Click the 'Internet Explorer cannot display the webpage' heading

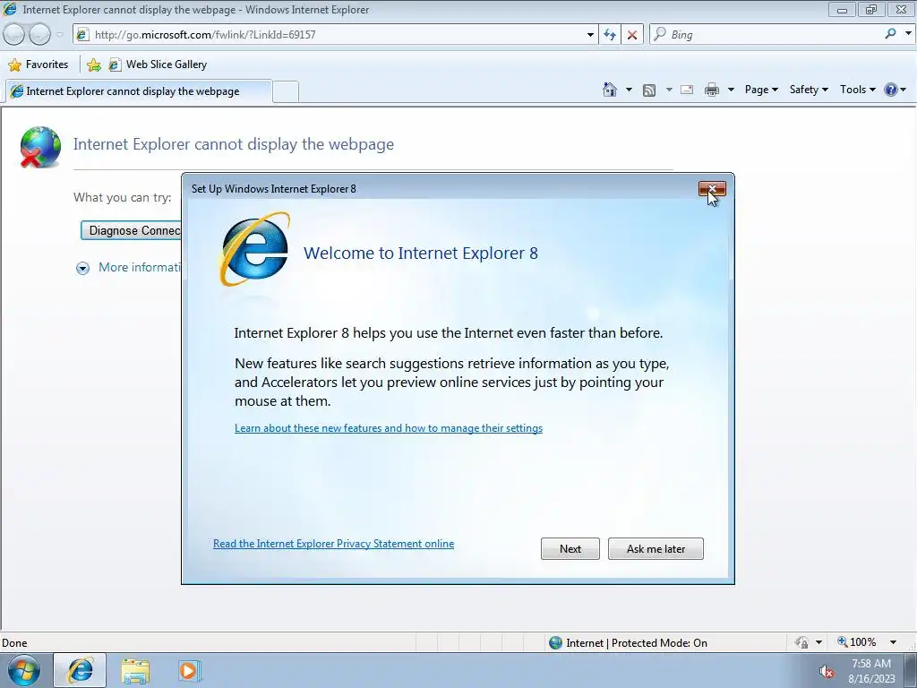click(234, 144)
